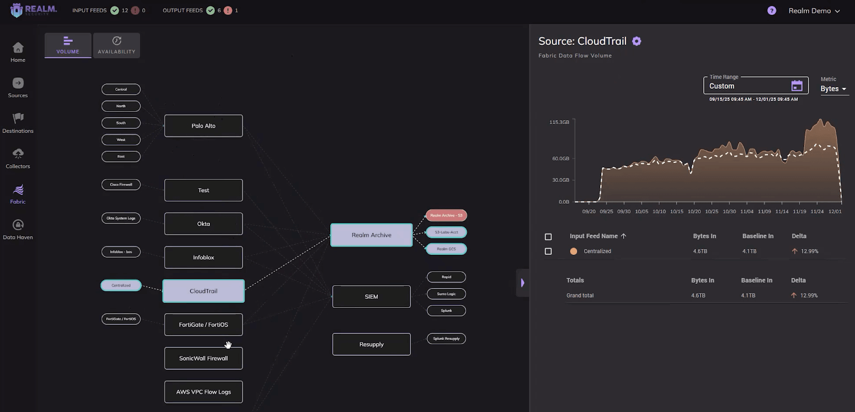Select all input feeds checkbox
Screen dimensions: 855x412
[x=548, y=237]
